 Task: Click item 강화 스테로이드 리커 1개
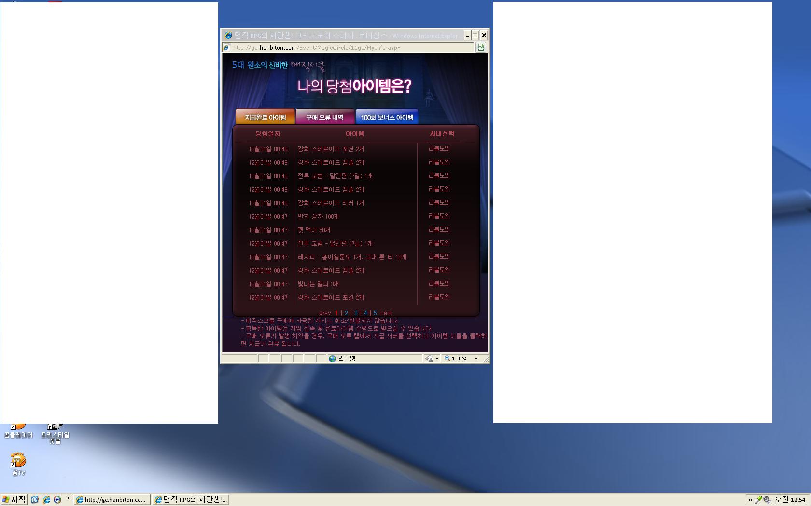pos(331,203)
